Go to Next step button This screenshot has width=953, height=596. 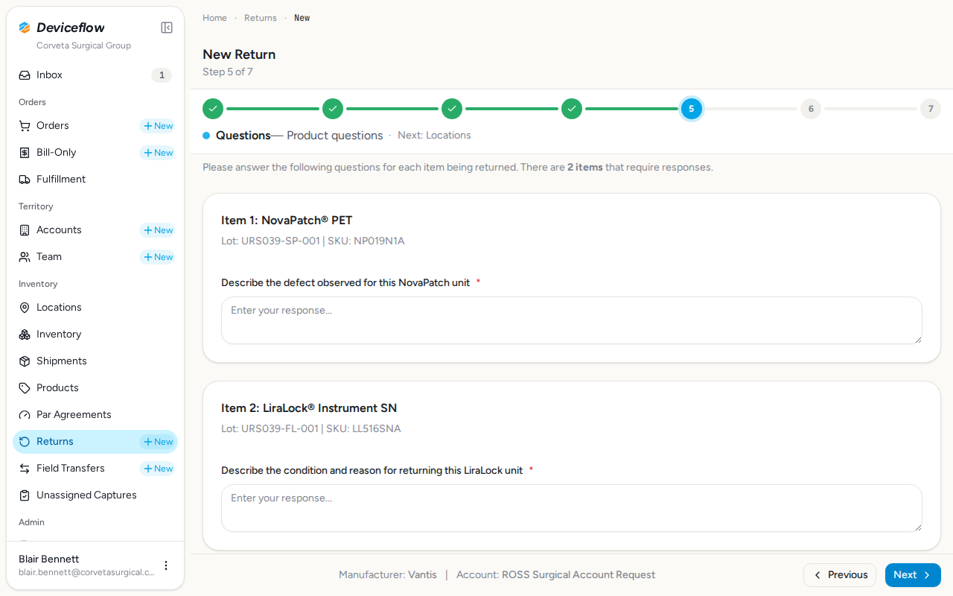pyautogui.click(x=913, y=575)
